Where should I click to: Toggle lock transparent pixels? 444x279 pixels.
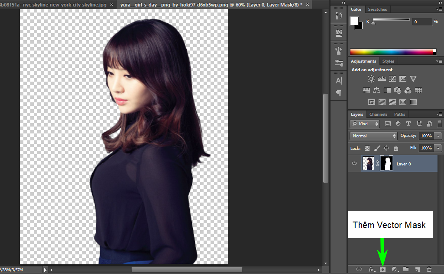[367, 148]
